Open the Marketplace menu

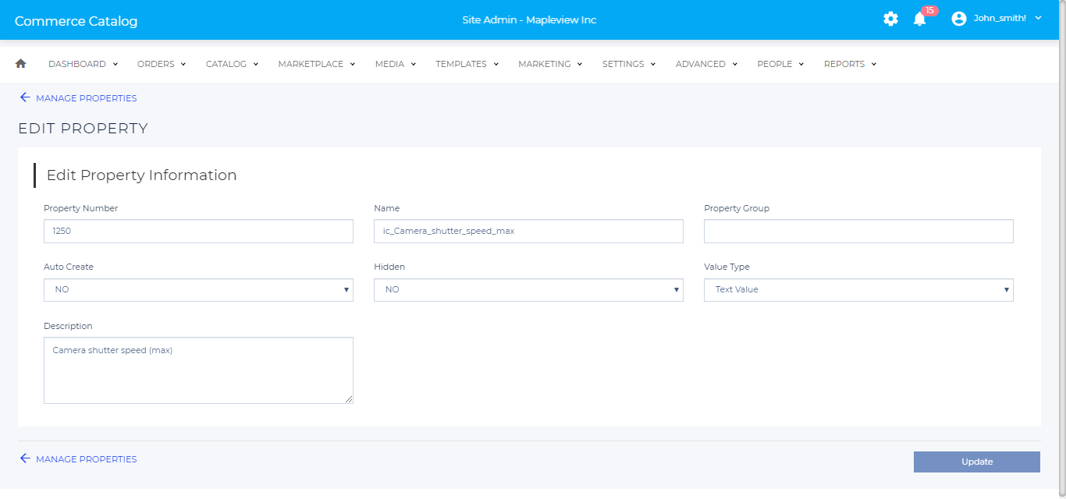coord(316,64)
